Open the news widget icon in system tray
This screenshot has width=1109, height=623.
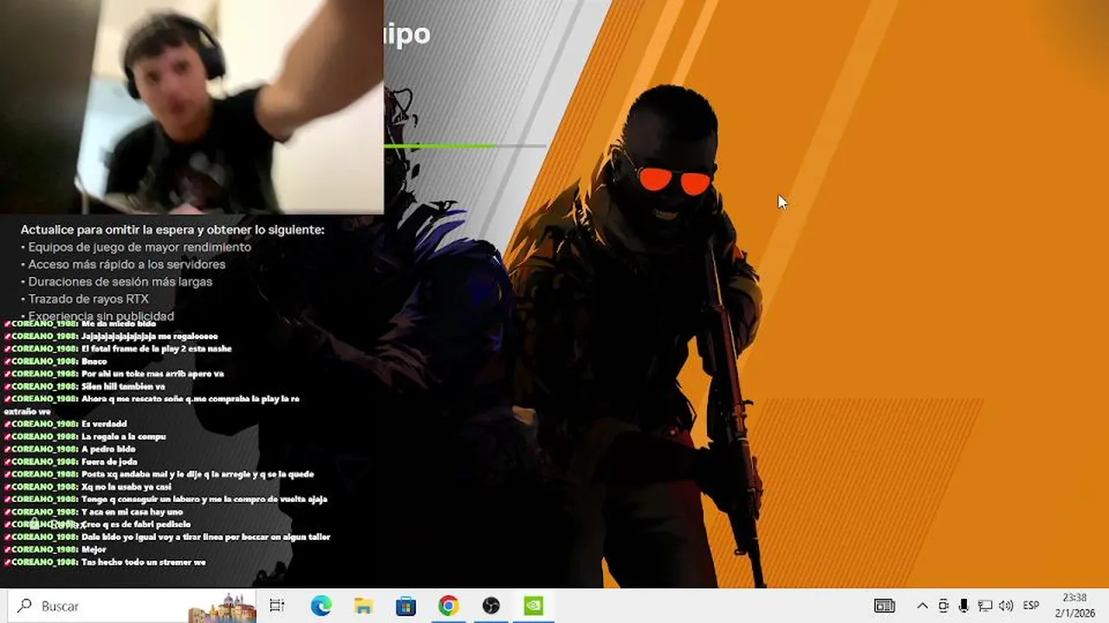[x=884, y=606]
